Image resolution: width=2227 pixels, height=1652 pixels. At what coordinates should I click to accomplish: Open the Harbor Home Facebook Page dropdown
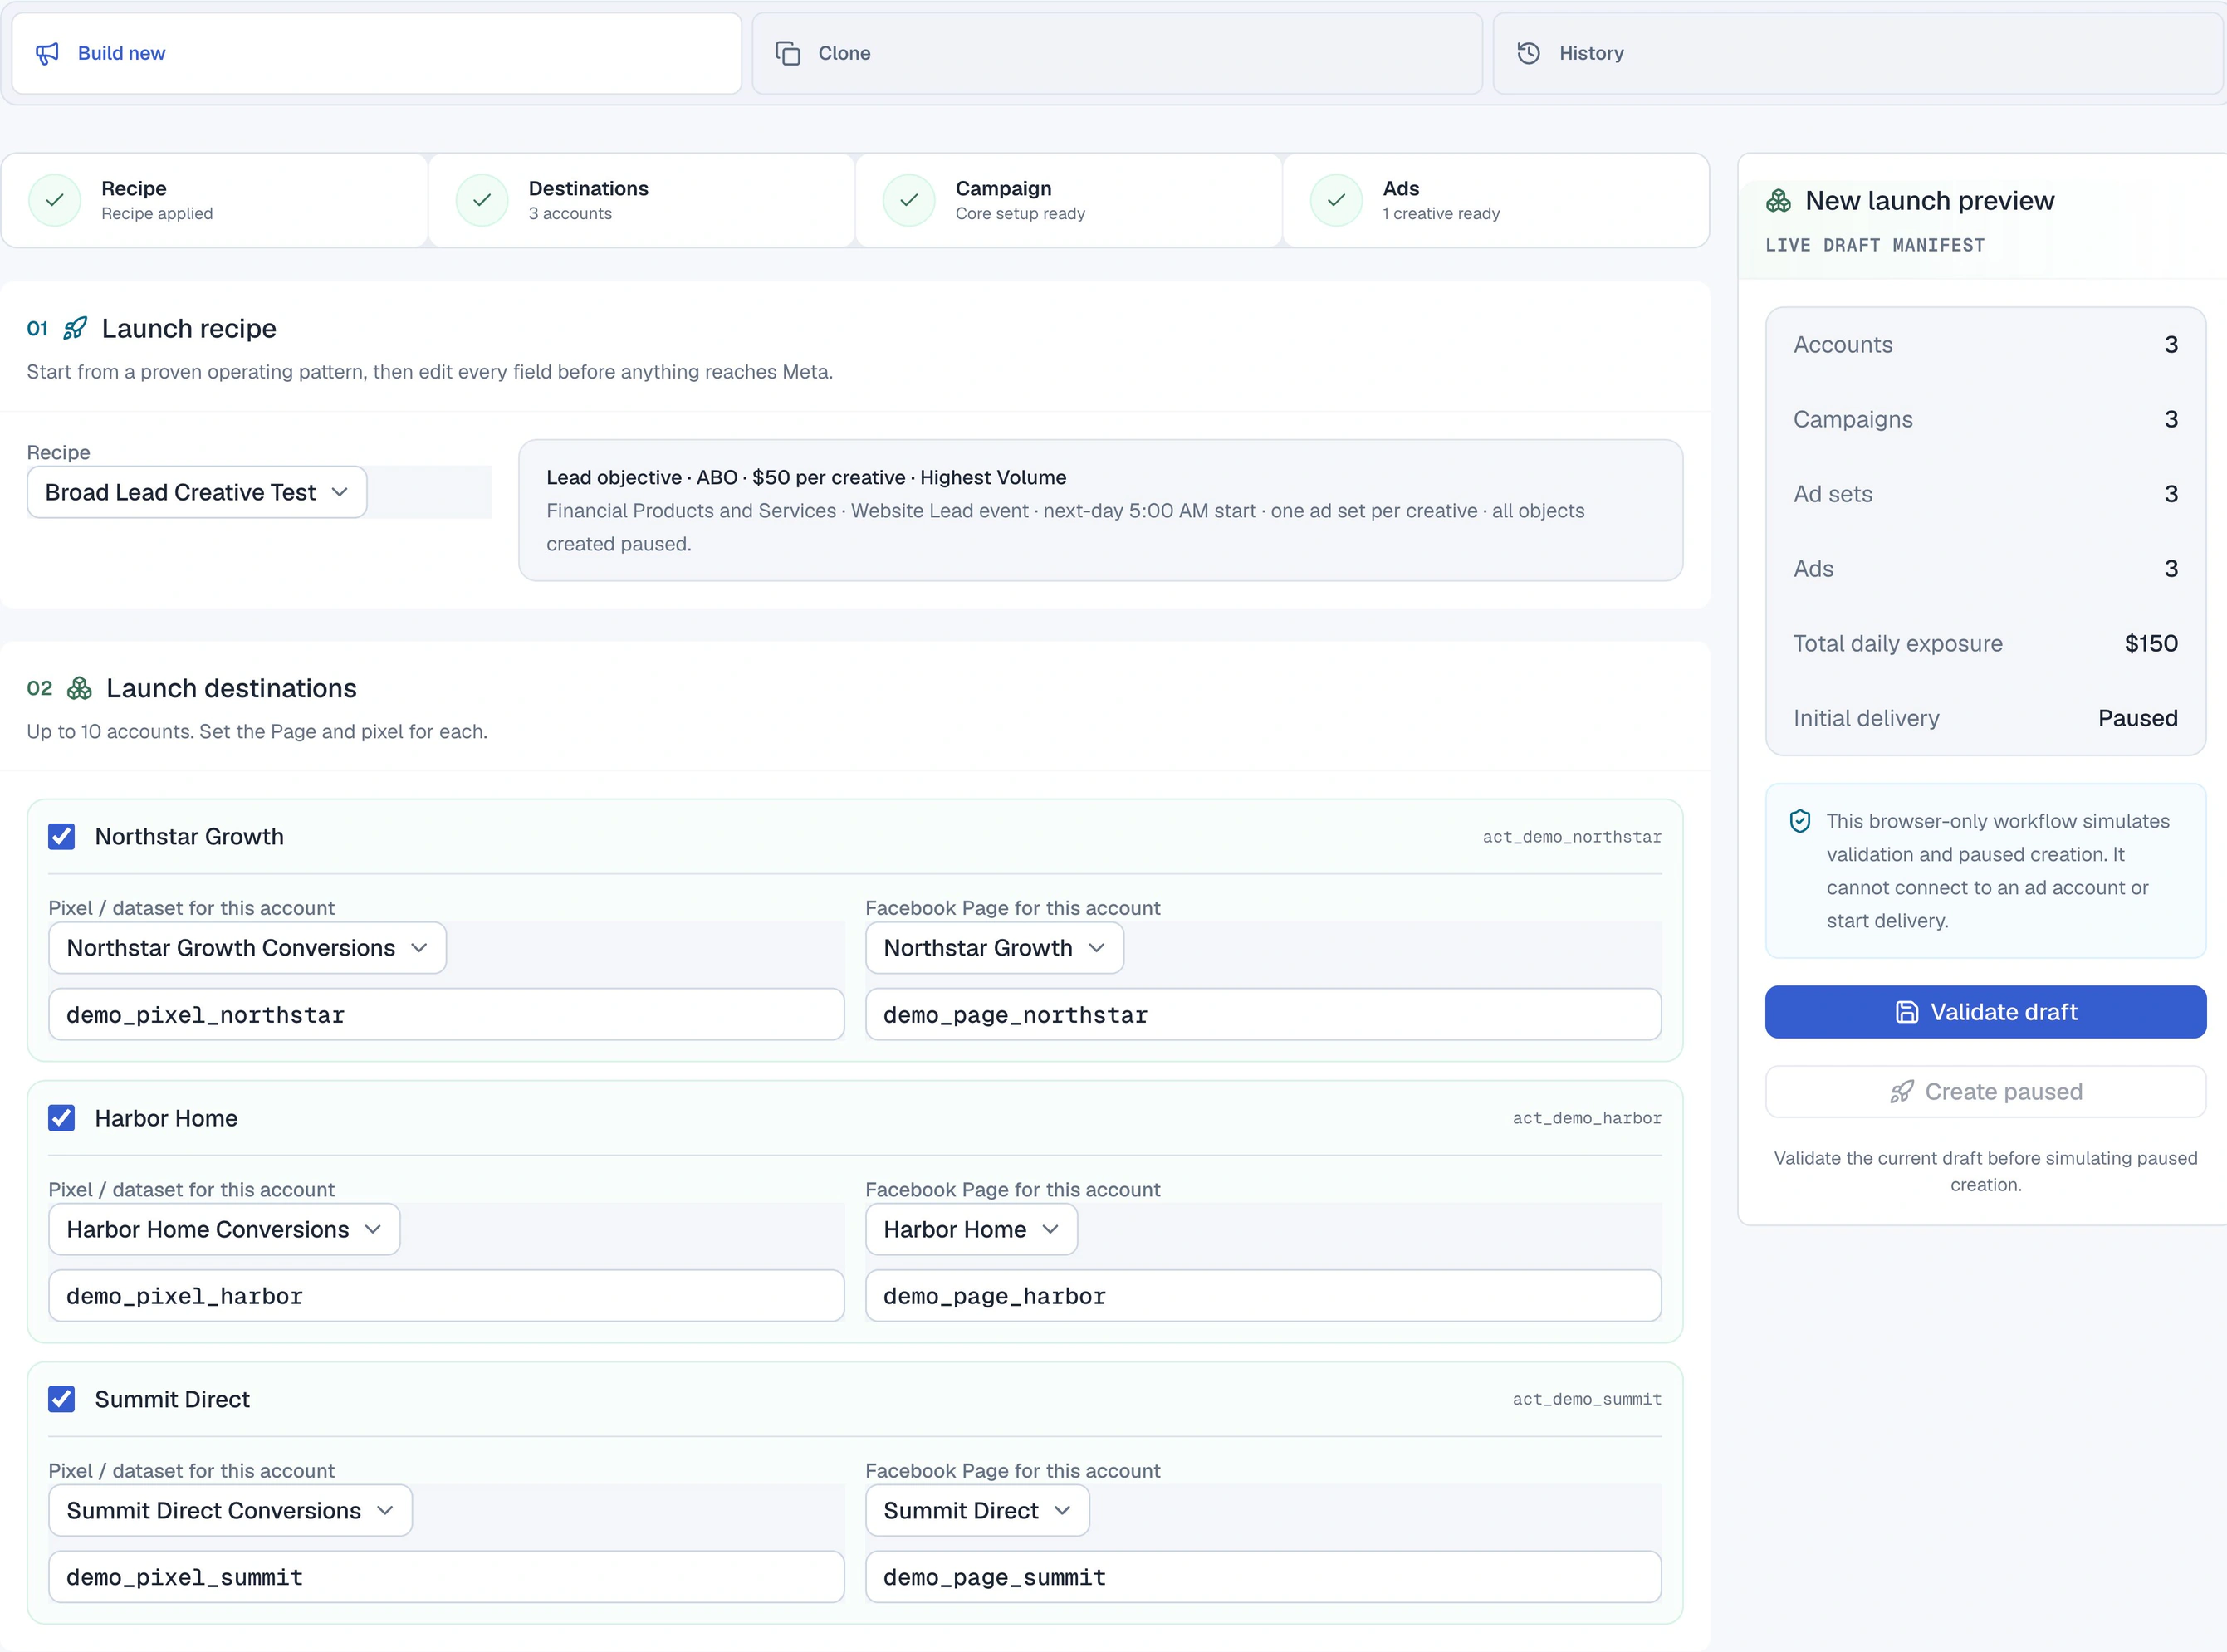tap(971, 1229)
